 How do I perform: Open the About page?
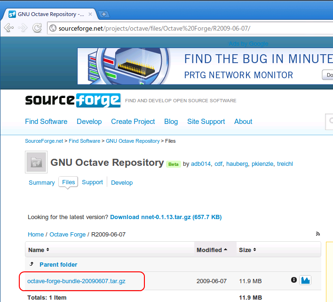click(x=243, y=122)
